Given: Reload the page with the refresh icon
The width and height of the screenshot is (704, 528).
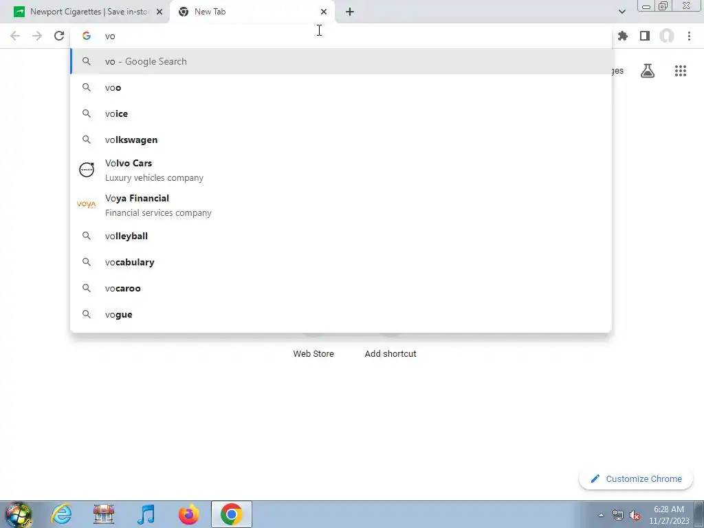Looking at the screenshot, I should click(59, 36).
